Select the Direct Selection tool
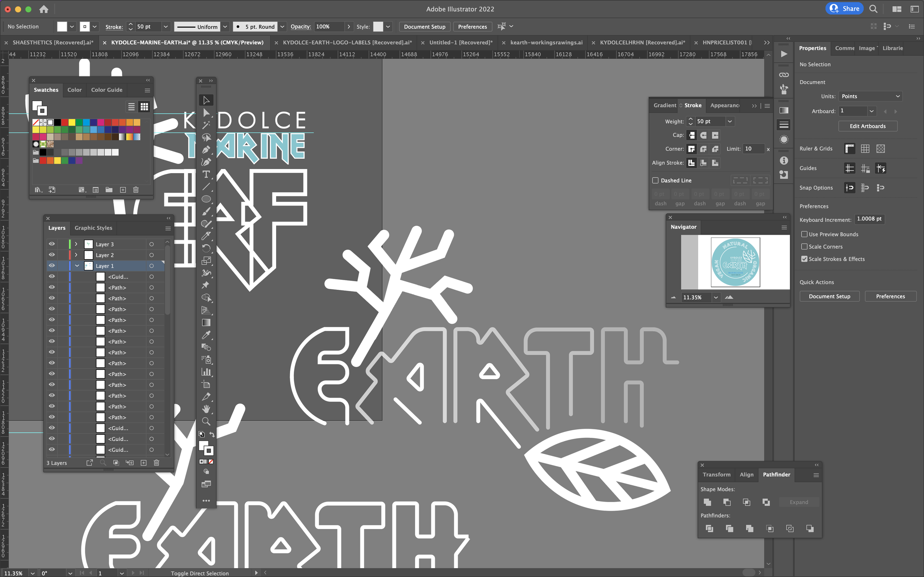Viewport: 924px width, 577px height. (206, 113)
